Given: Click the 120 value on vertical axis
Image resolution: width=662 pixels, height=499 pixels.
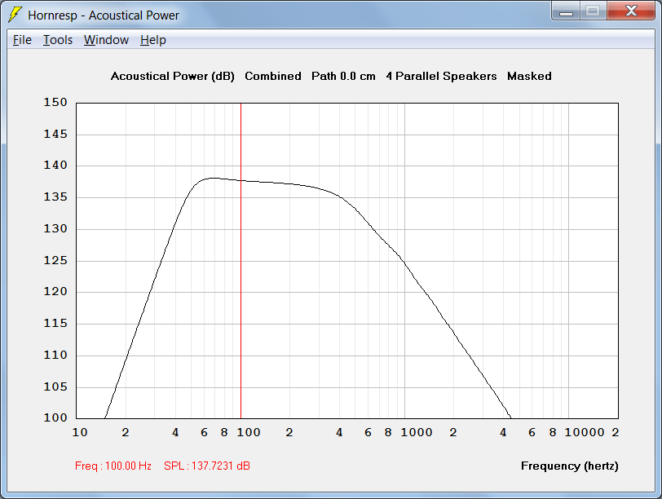Looking at the screenshot, I should point(55,291).
